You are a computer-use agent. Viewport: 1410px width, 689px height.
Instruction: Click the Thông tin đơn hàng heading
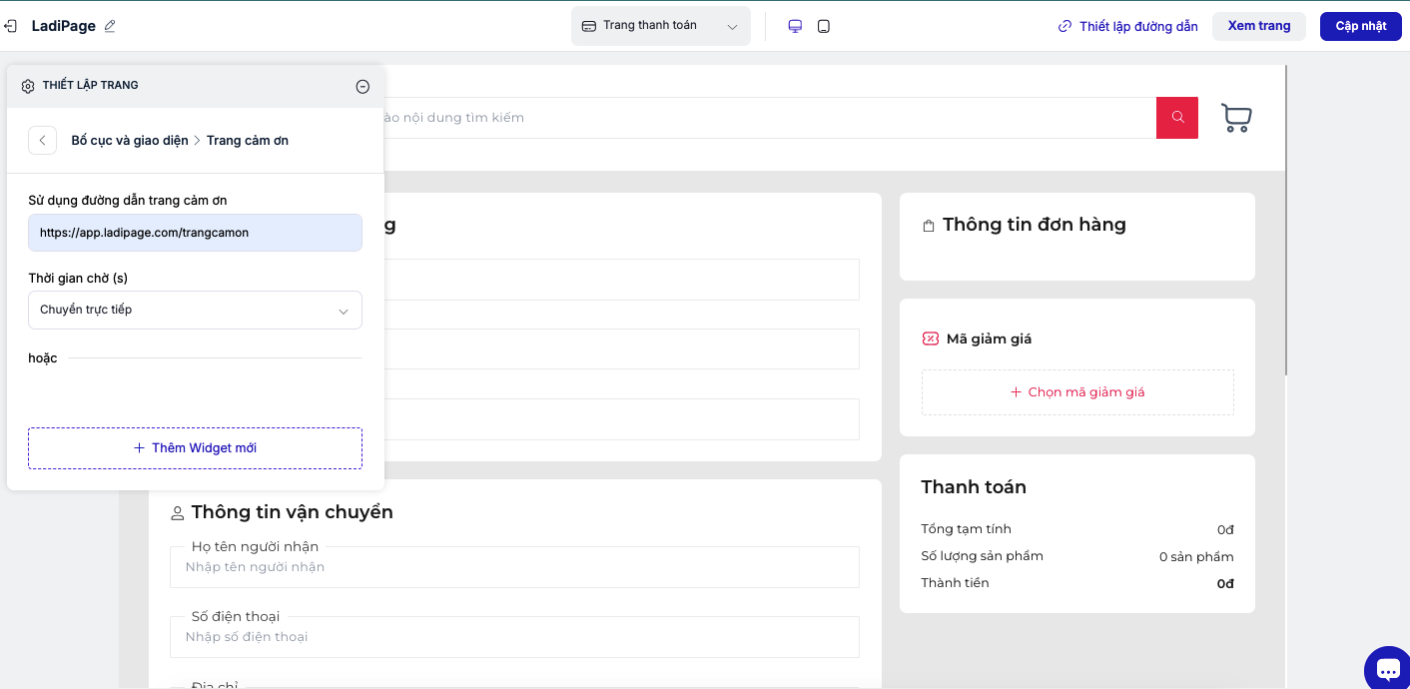pos(1035,225)
